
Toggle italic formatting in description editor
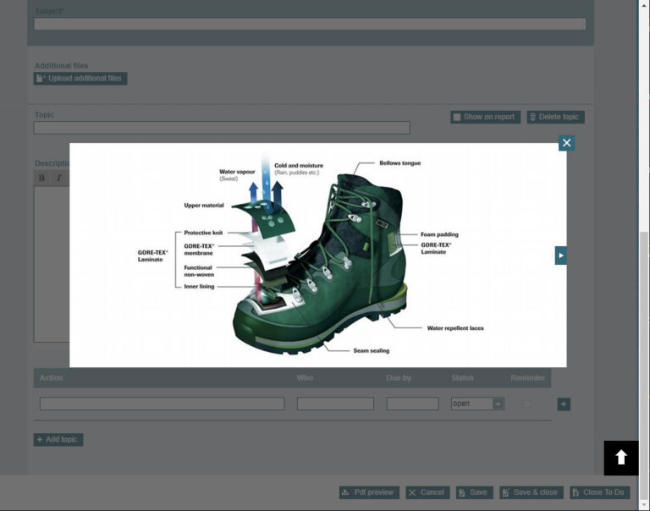pos(59,179)
